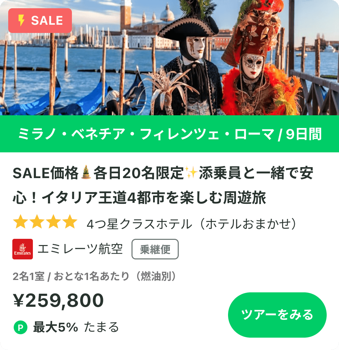The width and height of the screenshot is (339, 350).
Task: Click the sparkles emoji in the title
Action: (x=191, y=173)
